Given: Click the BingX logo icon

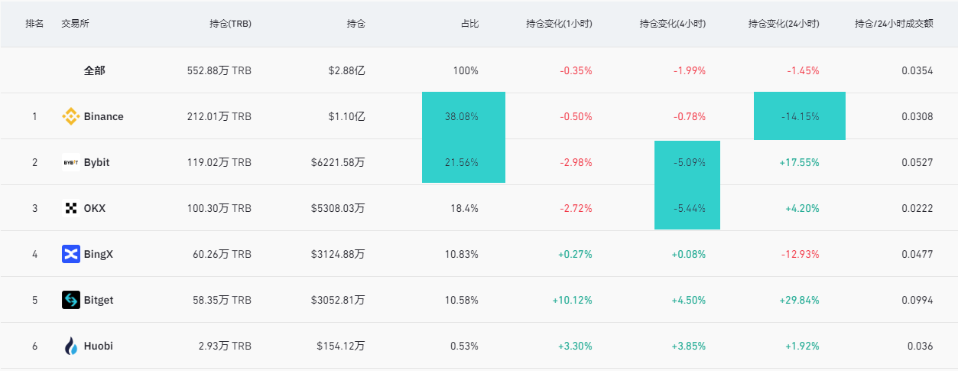Looking at the screenshot, I should coord(70,254).
